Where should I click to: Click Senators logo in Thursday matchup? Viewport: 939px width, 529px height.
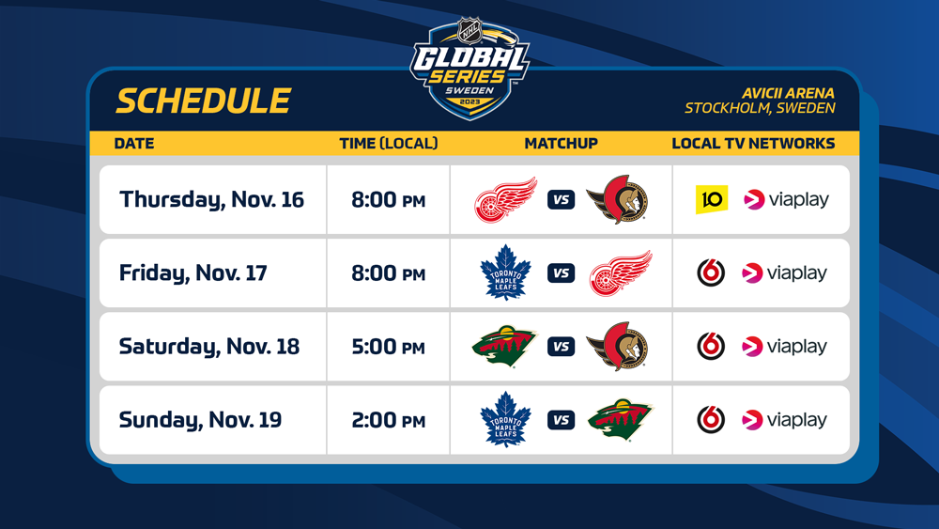pyautogui.click(x=617, y=199)
